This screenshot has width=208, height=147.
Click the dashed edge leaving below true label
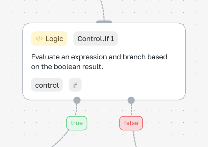click(61, 138)
